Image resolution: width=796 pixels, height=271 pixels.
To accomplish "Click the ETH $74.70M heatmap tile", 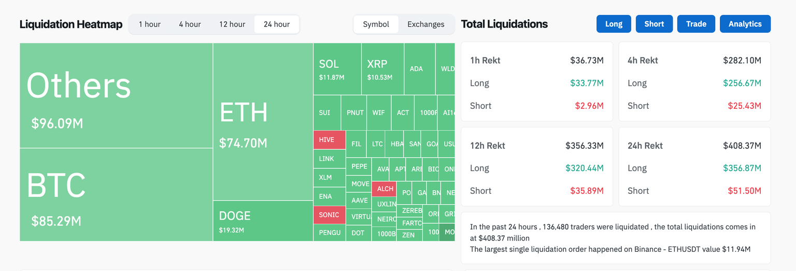I will click(x=263, y=122).
